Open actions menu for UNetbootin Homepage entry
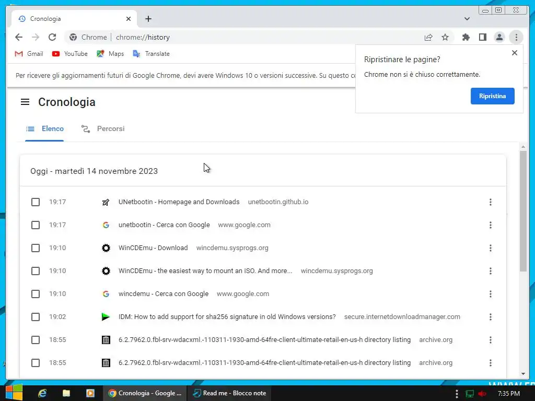The image size is (535, 401). pos(490,202)
